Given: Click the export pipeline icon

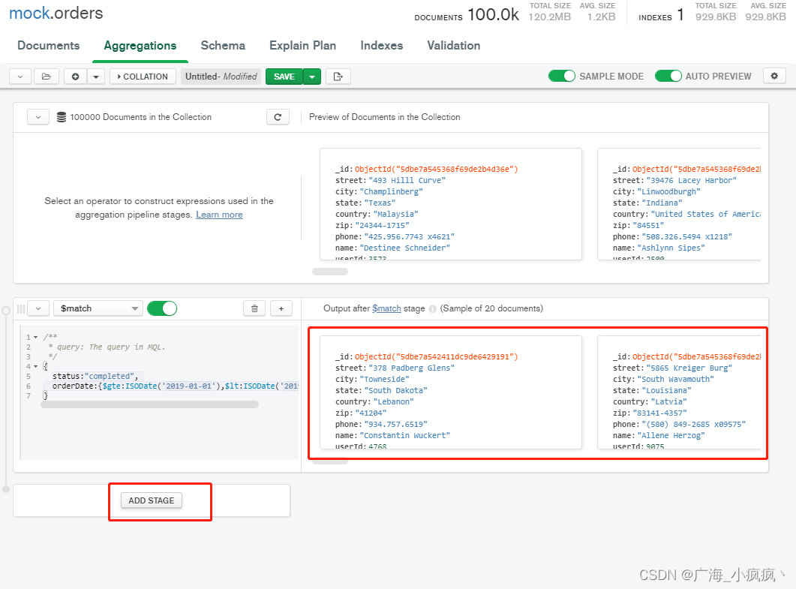Looking at the screenshot, I should (338, 77).
